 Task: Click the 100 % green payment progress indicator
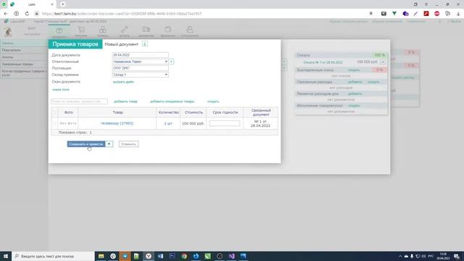(x=379, y=55)
